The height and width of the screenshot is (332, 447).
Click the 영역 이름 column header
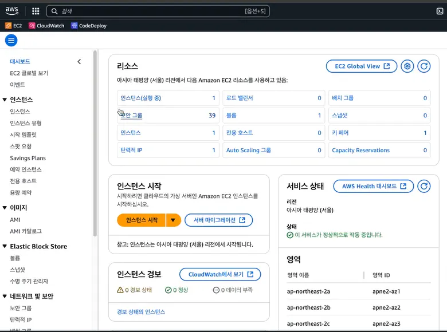point(298,275)
